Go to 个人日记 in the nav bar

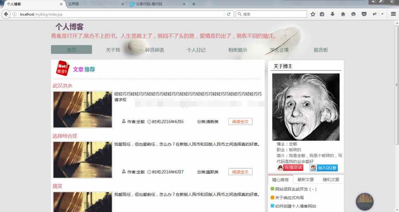[x=196, y=50]
